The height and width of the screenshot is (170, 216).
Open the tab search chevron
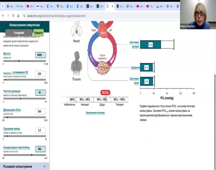(x=3, y=6)
